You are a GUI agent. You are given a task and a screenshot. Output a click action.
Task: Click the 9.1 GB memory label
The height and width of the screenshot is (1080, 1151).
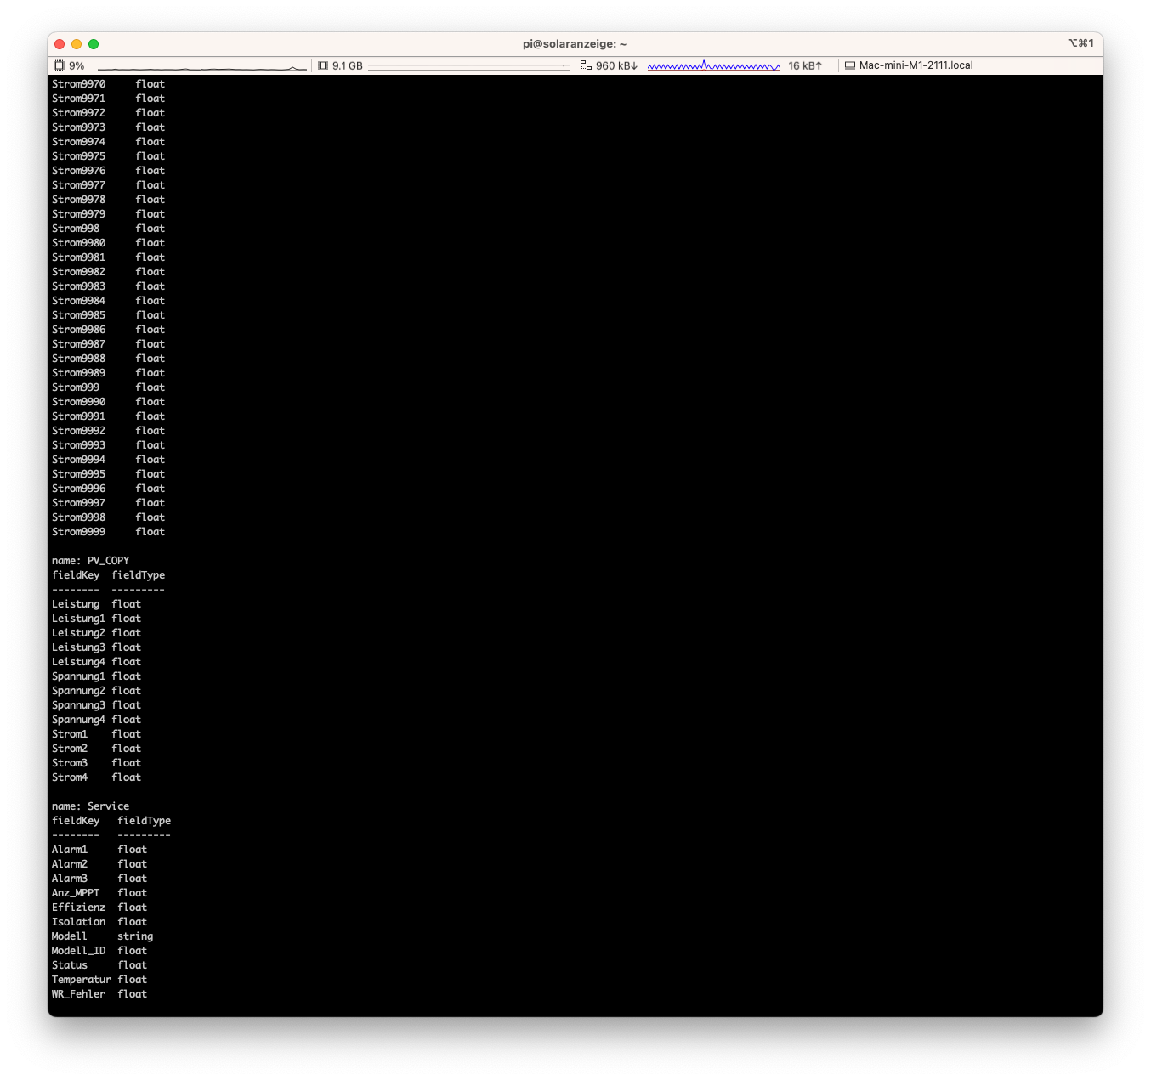pyautogui.click(x=347, y=65)
